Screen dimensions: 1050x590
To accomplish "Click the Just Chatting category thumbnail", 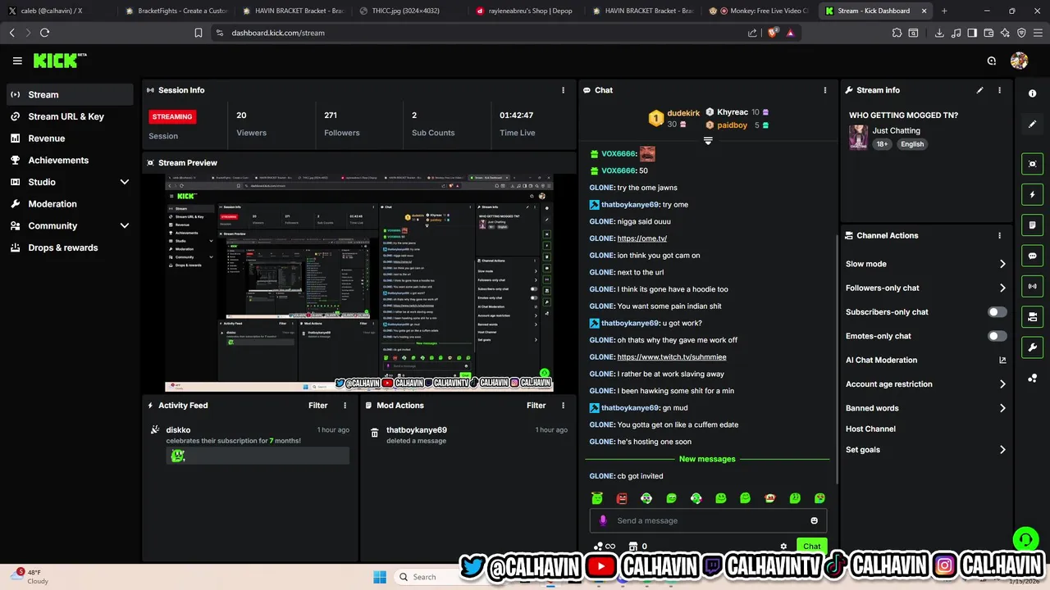I will tap(858, 137).
